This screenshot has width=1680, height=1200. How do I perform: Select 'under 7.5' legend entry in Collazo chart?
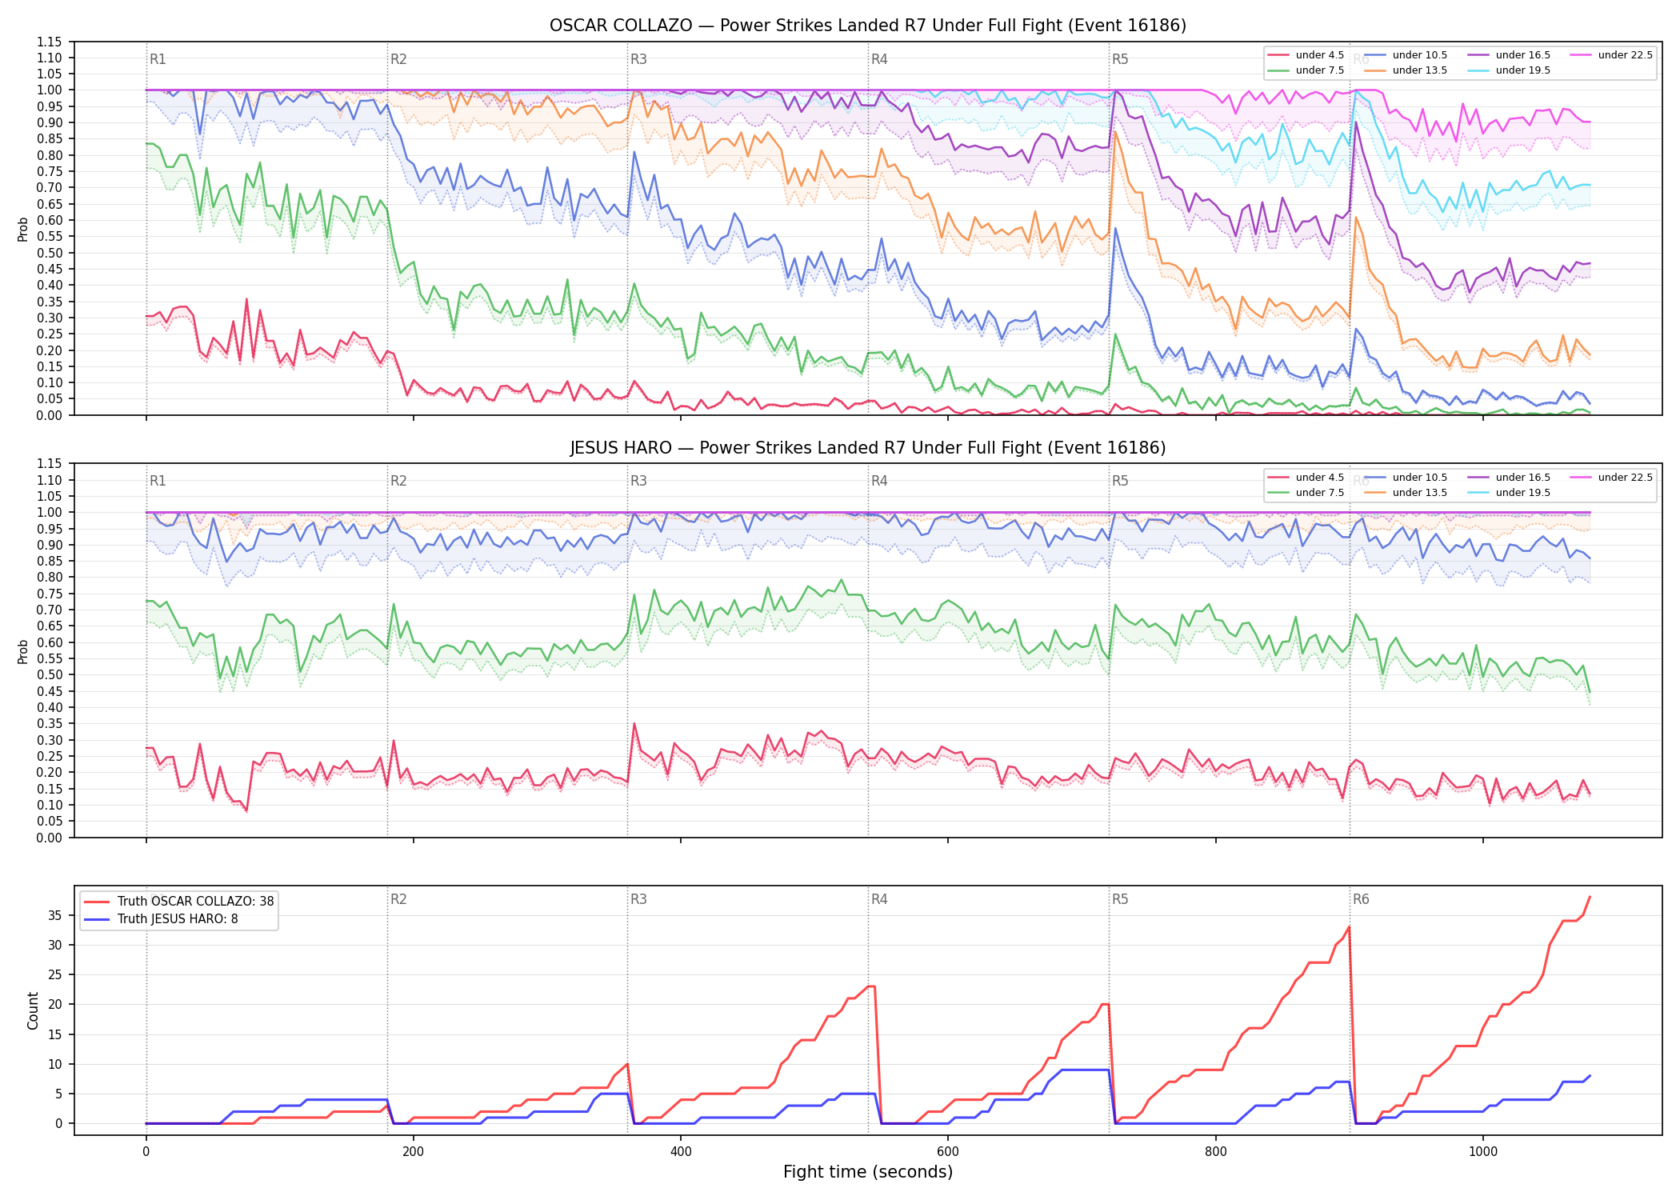pos(1306,70)
